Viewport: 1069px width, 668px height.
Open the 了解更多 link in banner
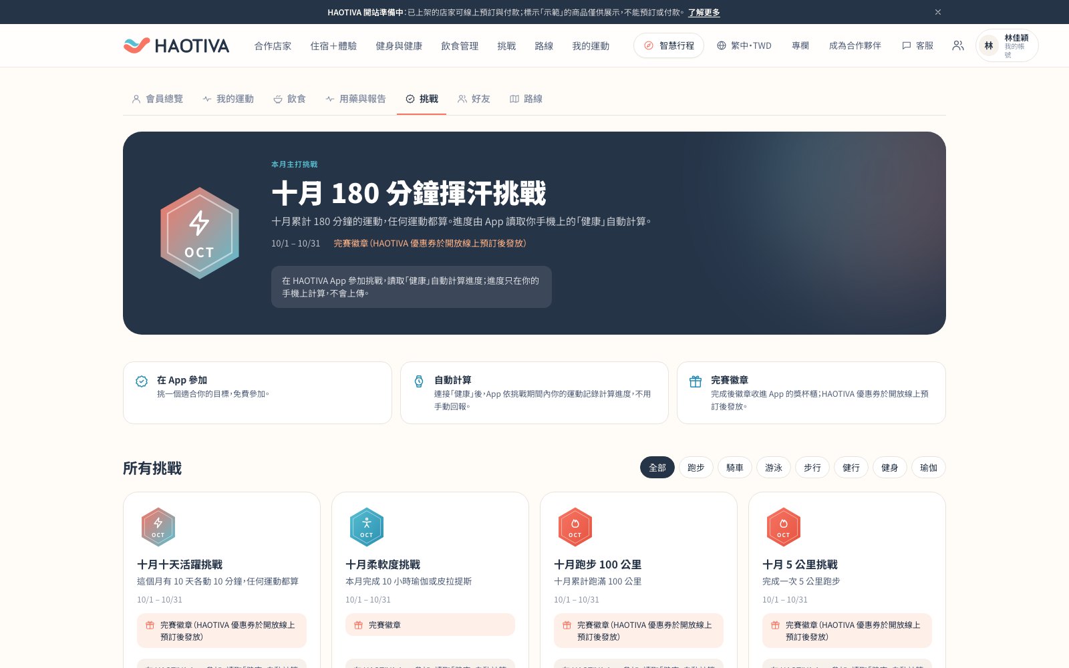[704, 12]
